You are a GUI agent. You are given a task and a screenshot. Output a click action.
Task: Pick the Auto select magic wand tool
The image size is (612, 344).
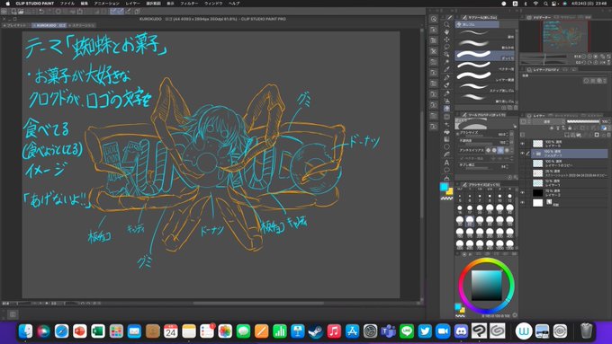pos(446,54)
